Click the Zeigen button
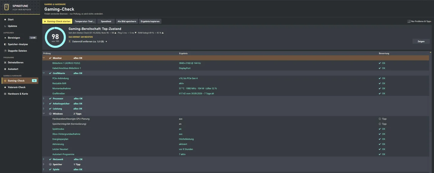The width and height of the screenshot is (434, 173). [x=421, y=41]
